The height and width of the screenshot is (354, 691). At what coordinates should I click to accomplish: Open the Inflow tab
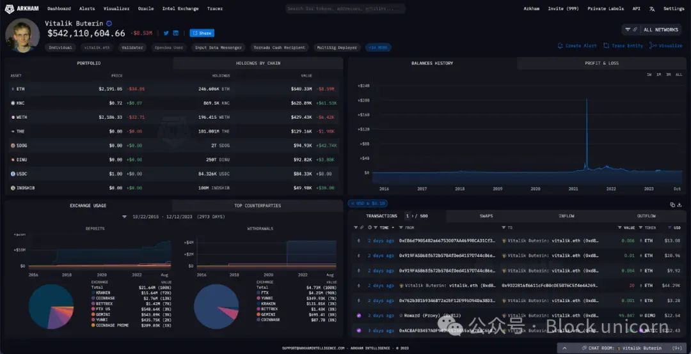coord(566,216)
